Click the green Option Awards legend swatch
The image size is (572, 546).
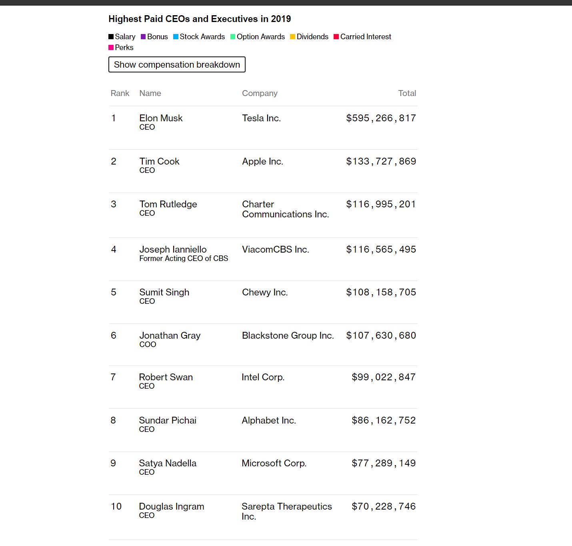(x=233, y=37)
